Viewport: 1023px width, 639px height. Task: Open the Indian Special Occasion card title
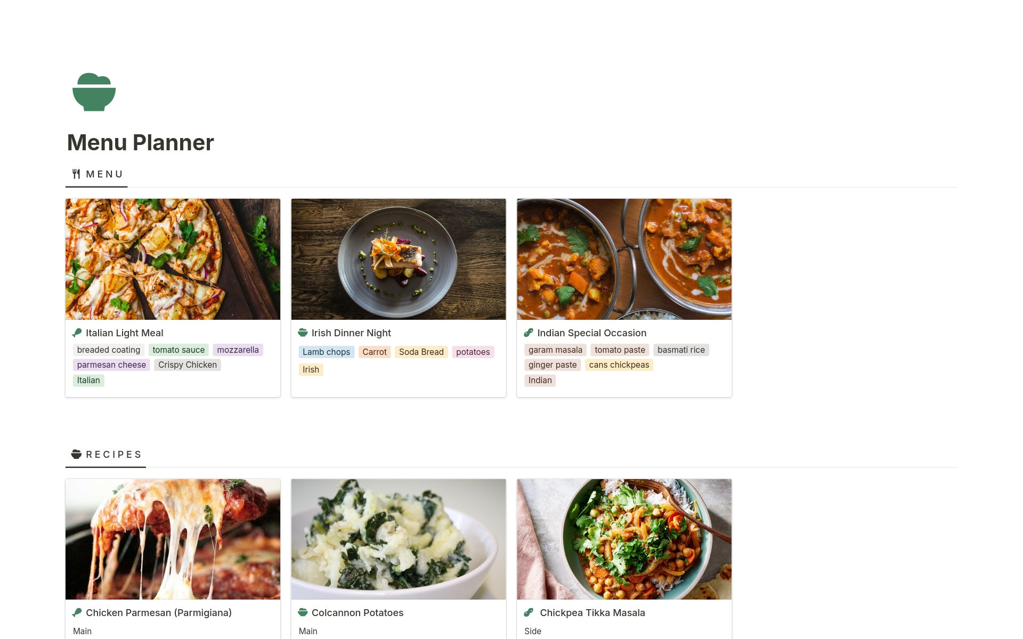[x=591, y=333]
